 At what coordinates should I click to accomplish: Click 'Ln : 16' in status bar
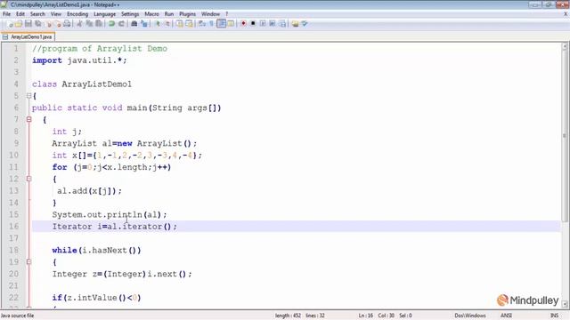(366, 316)
